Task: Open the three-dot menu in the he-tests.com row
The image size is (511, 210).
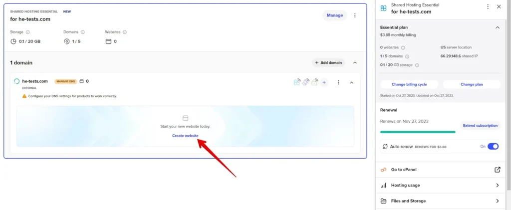Action: coord(338,82)
